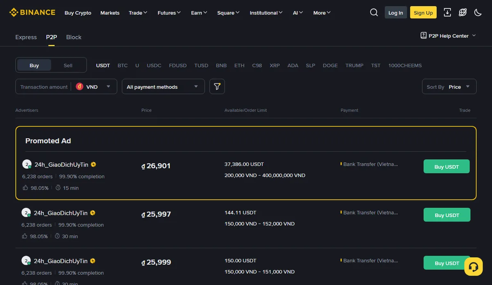
Task: Expand the P2P Help Center dropdown
Action: pyautogui.click(x=474, y=36)
